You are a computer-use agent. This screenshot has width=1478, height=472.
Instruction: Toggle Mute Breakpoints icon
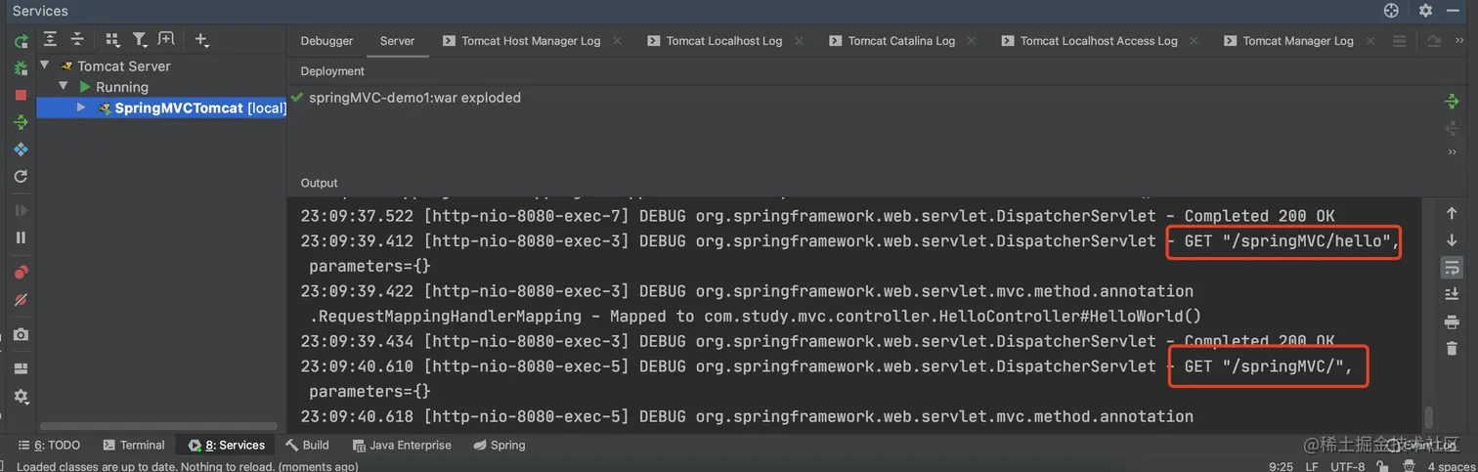point(21,299)
